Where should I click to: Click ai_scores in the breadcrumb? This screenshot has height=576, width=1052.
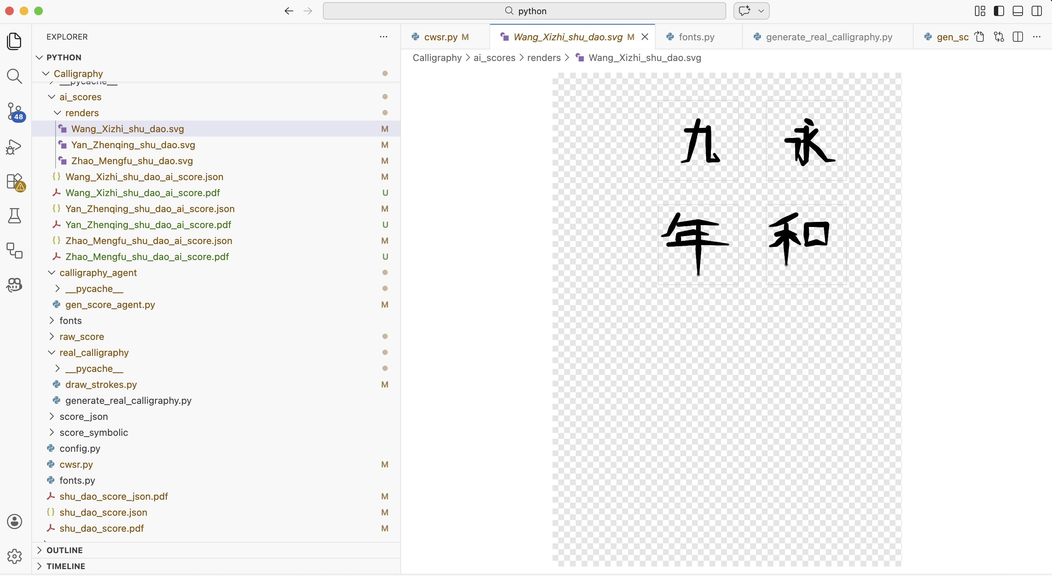(x=494, y=57)
